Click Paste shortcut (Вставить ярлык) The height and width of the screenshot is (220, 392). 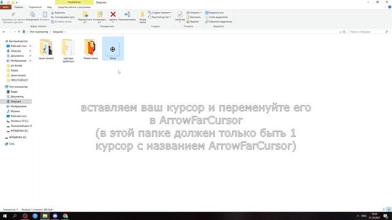tap(61, 22)
